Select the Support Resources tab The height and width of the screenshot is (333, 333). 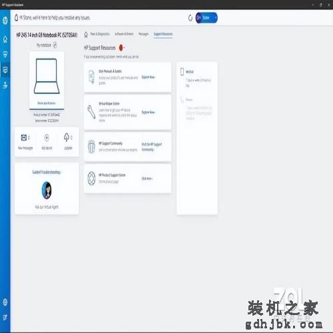point(163,34)
